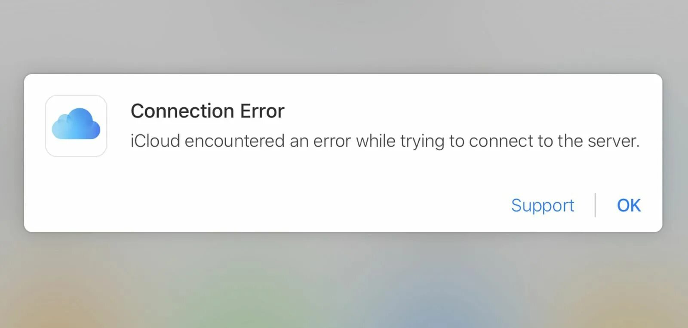
Task: Click the iCloud error message text
Action: (385, 141)
